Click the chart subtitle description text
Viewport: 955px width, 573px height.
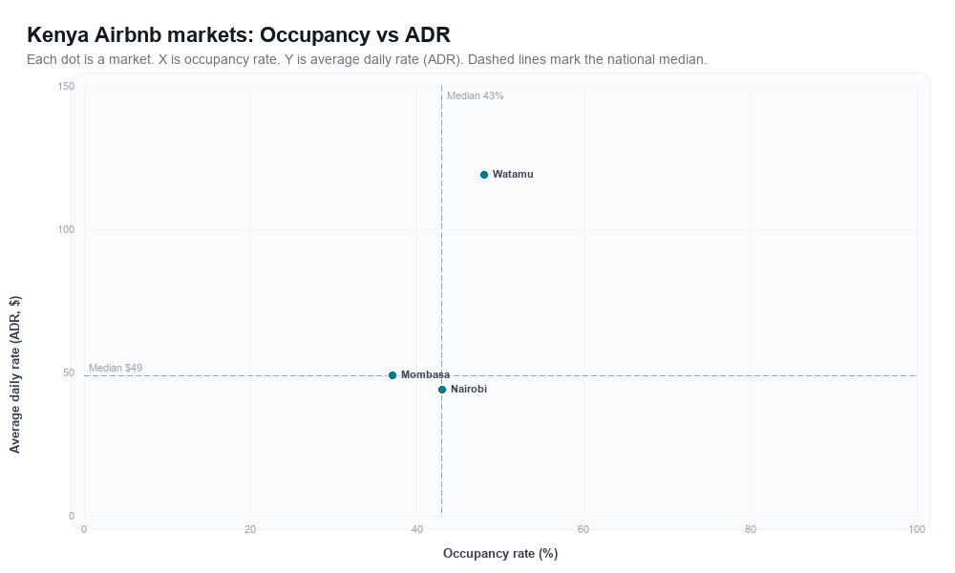tap(367, 59)
